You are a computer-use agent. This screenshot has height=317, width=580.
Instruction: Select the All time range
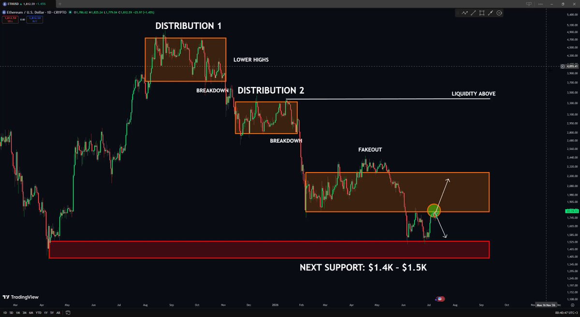coord(58,313)
